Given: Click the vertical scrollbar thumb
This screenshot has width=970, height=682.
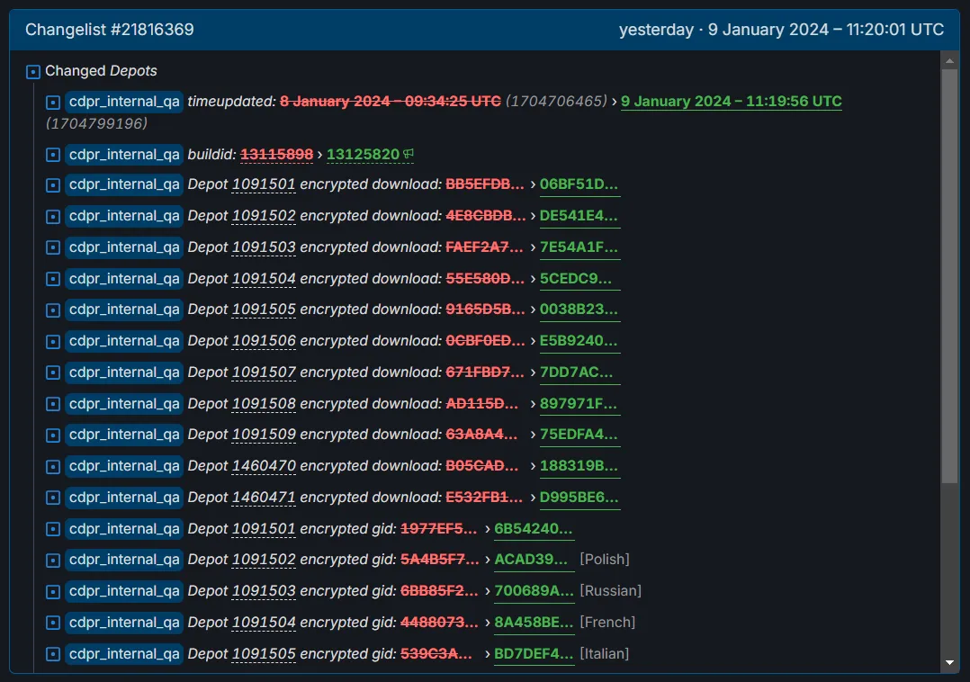Looking at the screenshot, I should click(x=949, y=275).
